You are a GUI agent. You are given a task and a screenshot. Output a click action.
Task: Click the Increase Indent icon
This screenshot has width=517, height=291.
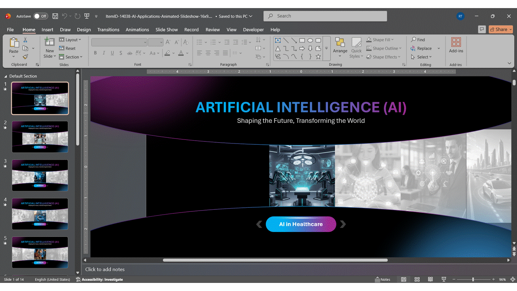point(235,42)
